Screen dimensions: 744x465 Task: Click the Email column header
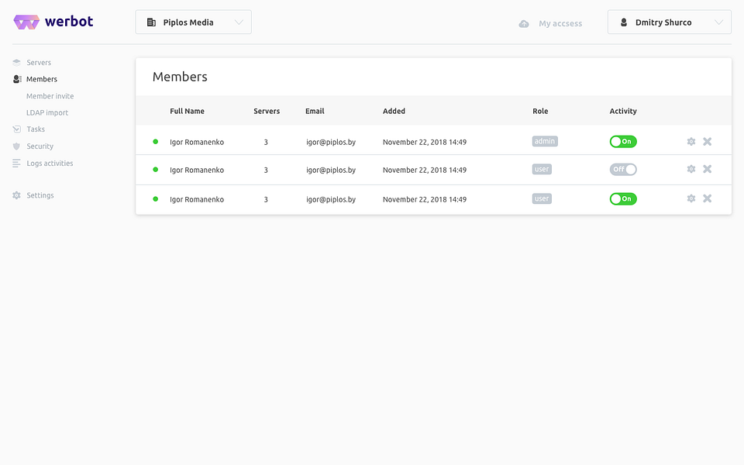[315, 111]
